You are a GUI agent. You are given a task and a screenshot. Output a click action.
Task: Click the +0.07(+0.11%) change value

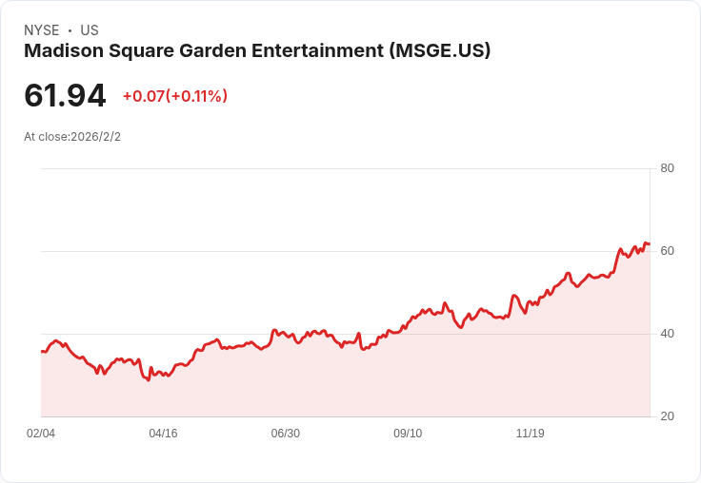(175, 96)
